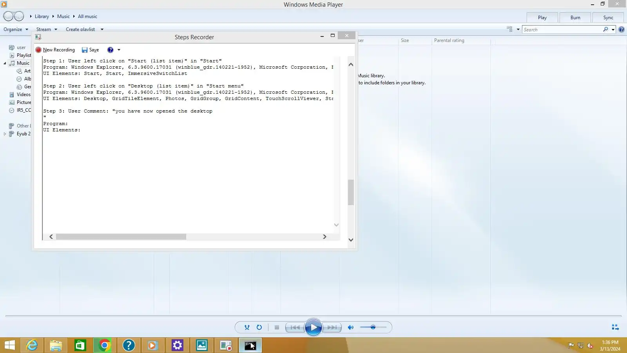The width and height of the screenshot is (627, 353).
Task: Click the Parental rating column header
Action: click(x=449, y=40)
